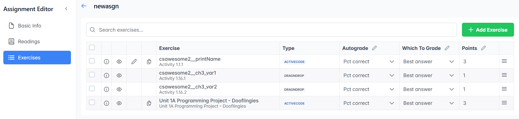Toggle preview eye icon for Dooflingies project
The width and height of the screenshot is (519, 119).
(119, 103)
